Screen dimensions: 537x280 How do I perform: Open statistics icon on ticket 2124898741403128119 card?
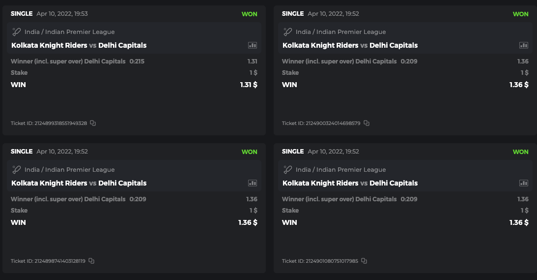pyautogui.click(x=253, y=183)
